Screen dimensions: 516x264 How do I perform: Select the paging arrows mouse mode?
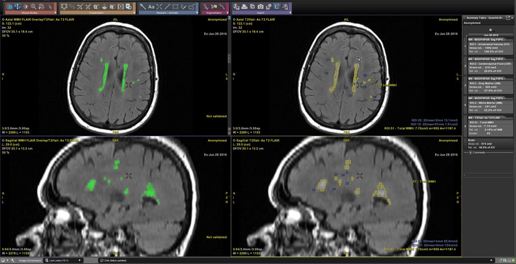point(18,6)
